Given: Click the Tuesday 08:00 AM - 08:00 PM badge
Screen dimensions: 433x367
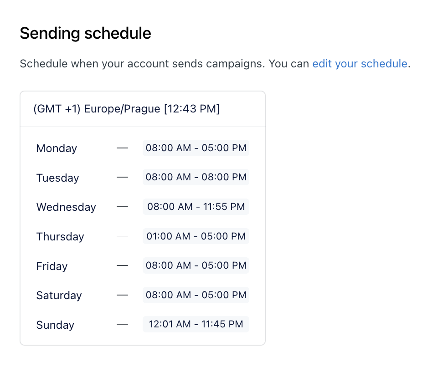Looking at the screenshot, I should tap(196, 177).
